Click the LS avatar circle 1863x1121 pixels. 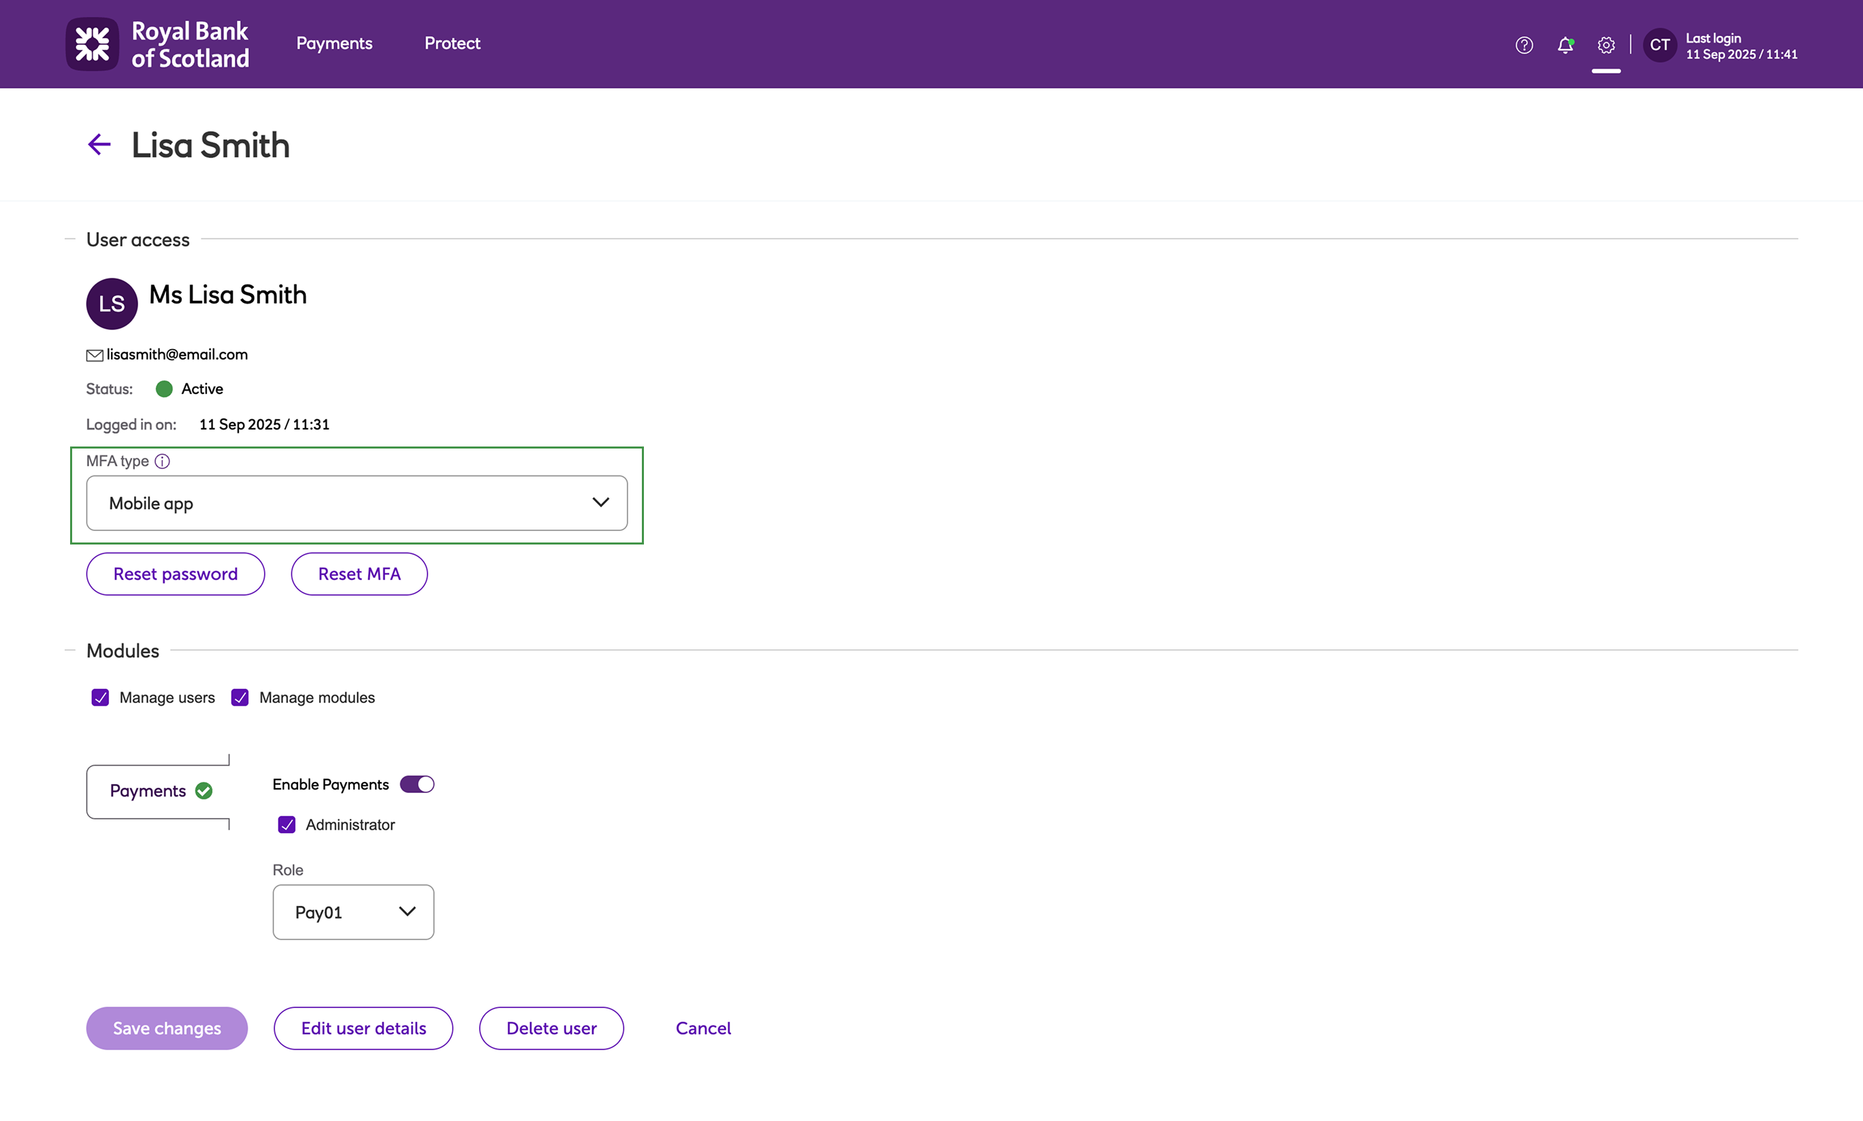(112, 304)
